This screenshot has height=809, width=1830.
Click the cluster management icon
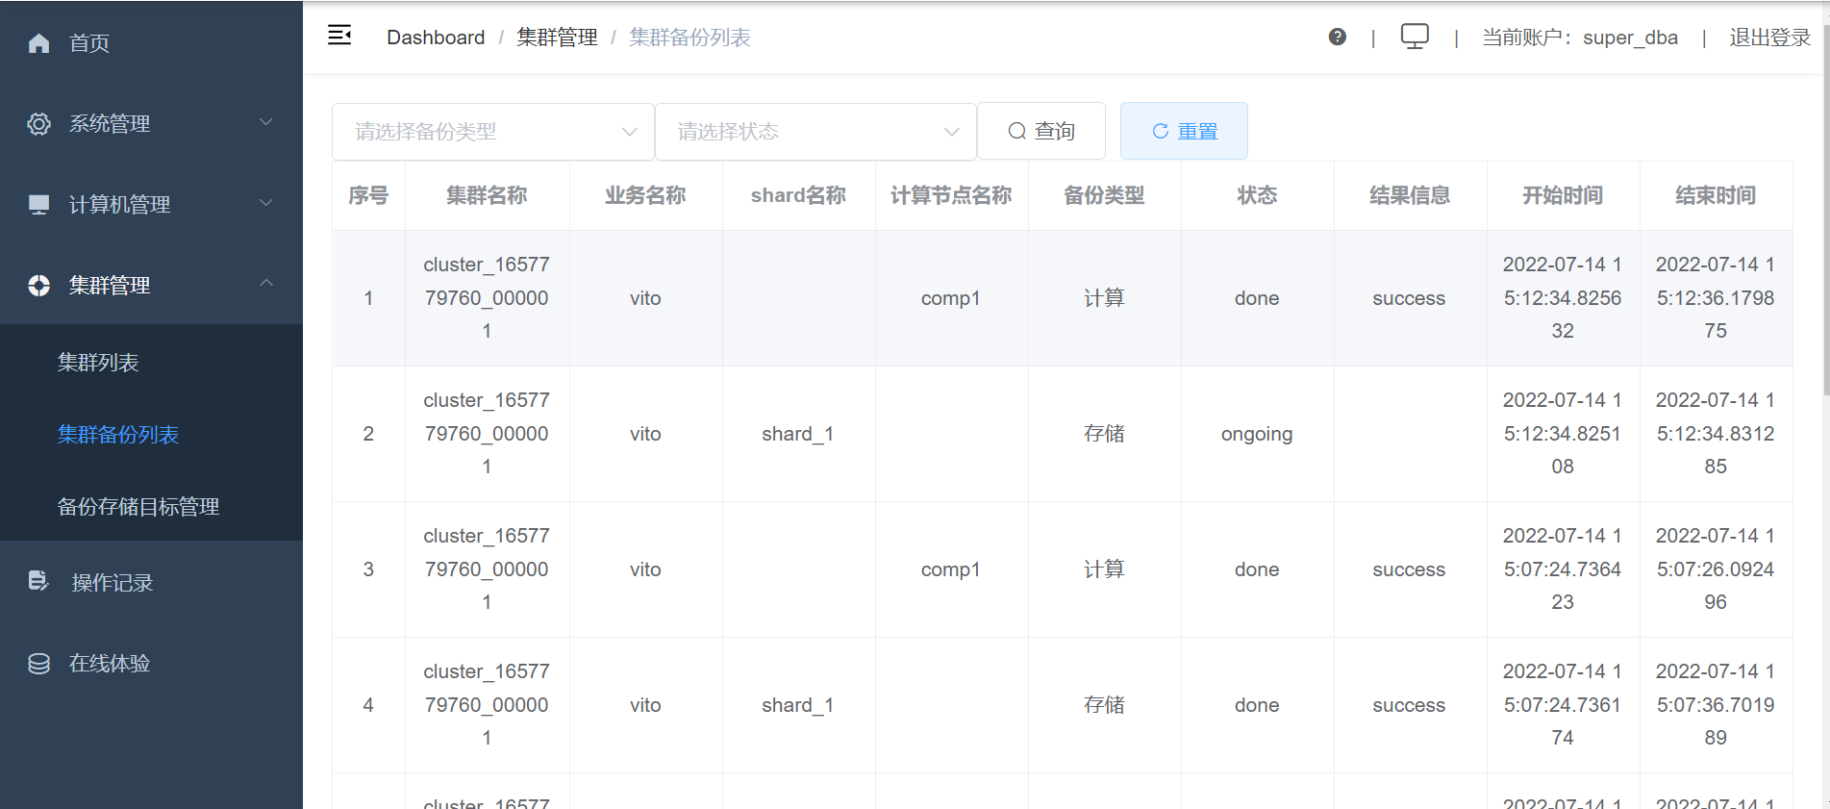(38, 286)
